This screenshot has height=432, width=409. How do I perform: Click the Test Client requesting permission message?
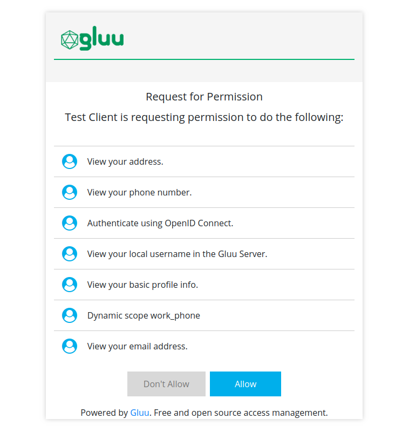coord(204,117)
